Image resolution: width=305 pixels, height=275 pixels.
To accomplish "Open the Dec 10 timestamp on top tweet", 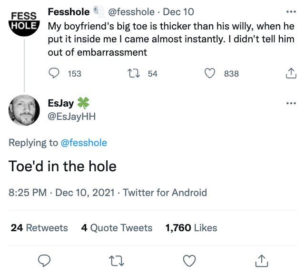I will [178, 11].
